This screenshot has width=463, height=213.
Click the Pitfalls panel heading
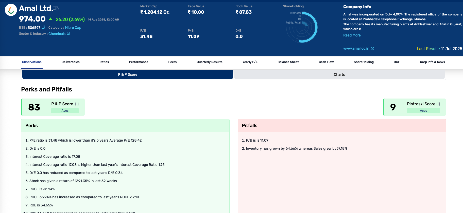pyautogui.click(x=250, y=126)
